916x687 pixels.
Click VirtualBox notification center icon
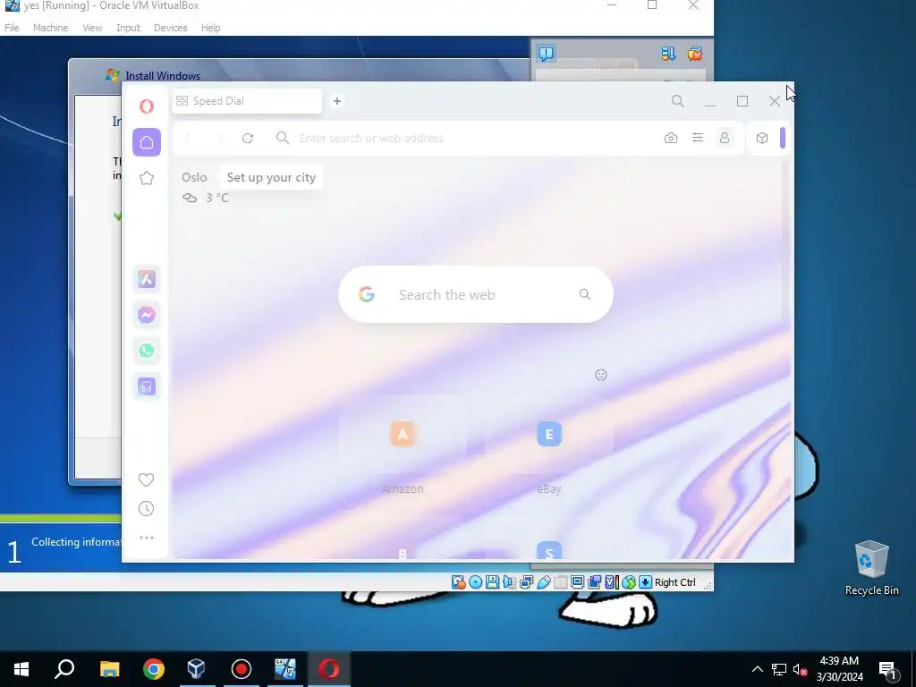[x=547, y=54]
